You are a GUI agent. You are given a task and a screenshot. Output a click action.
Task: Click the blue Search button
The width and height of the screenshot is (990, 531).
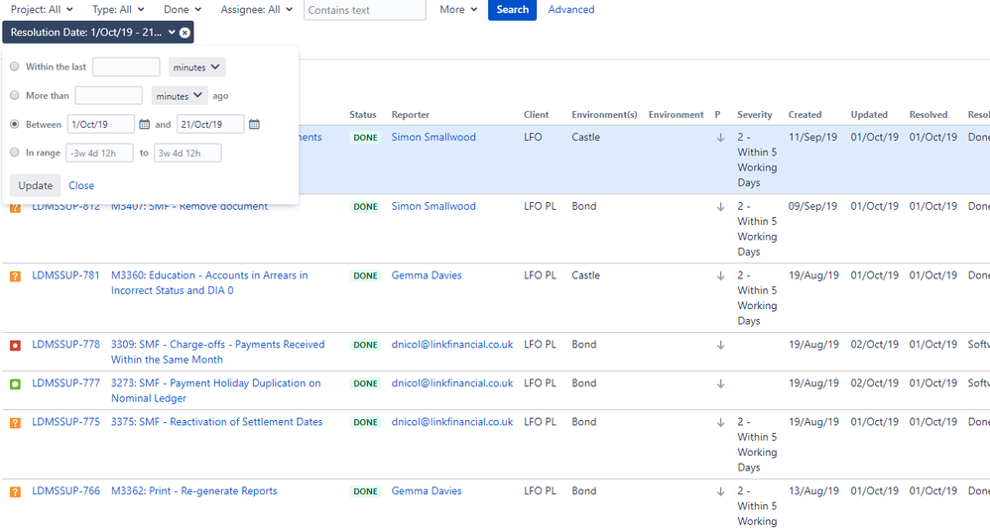tap(512, 10)
